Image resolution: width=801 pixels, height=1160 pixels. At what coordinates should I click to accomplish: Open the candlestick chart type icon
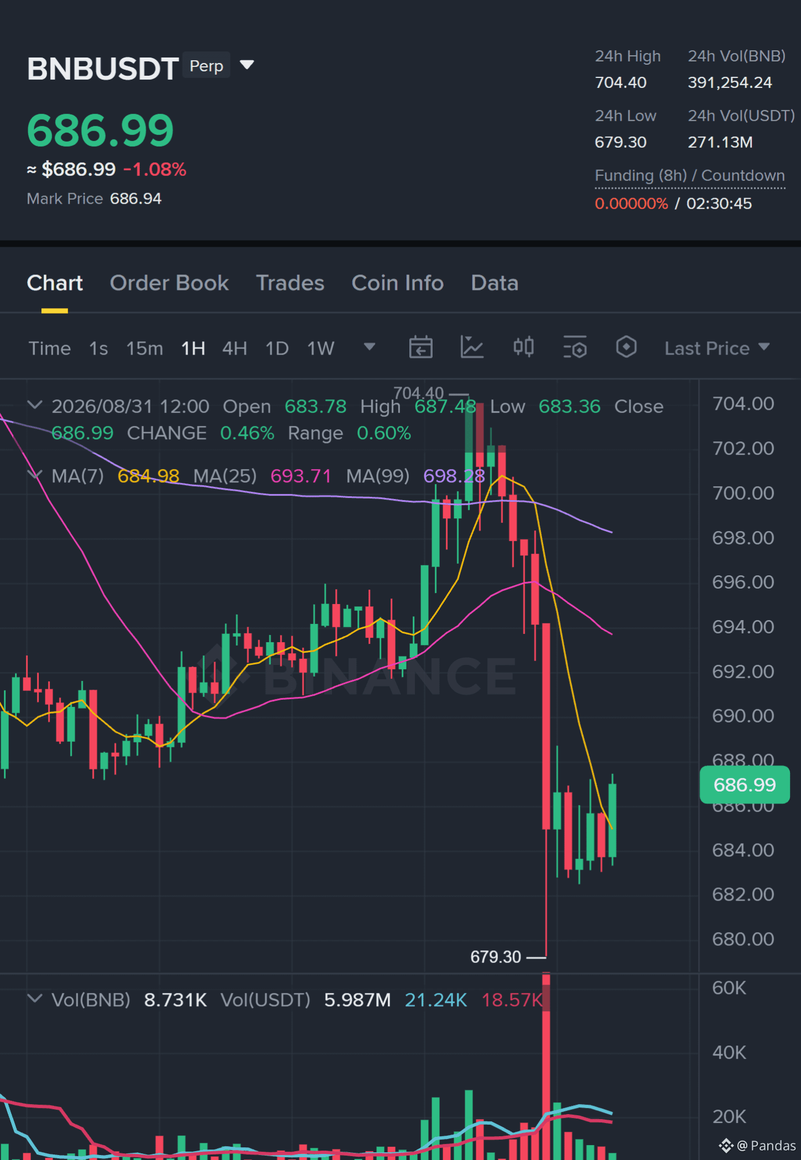523,347
